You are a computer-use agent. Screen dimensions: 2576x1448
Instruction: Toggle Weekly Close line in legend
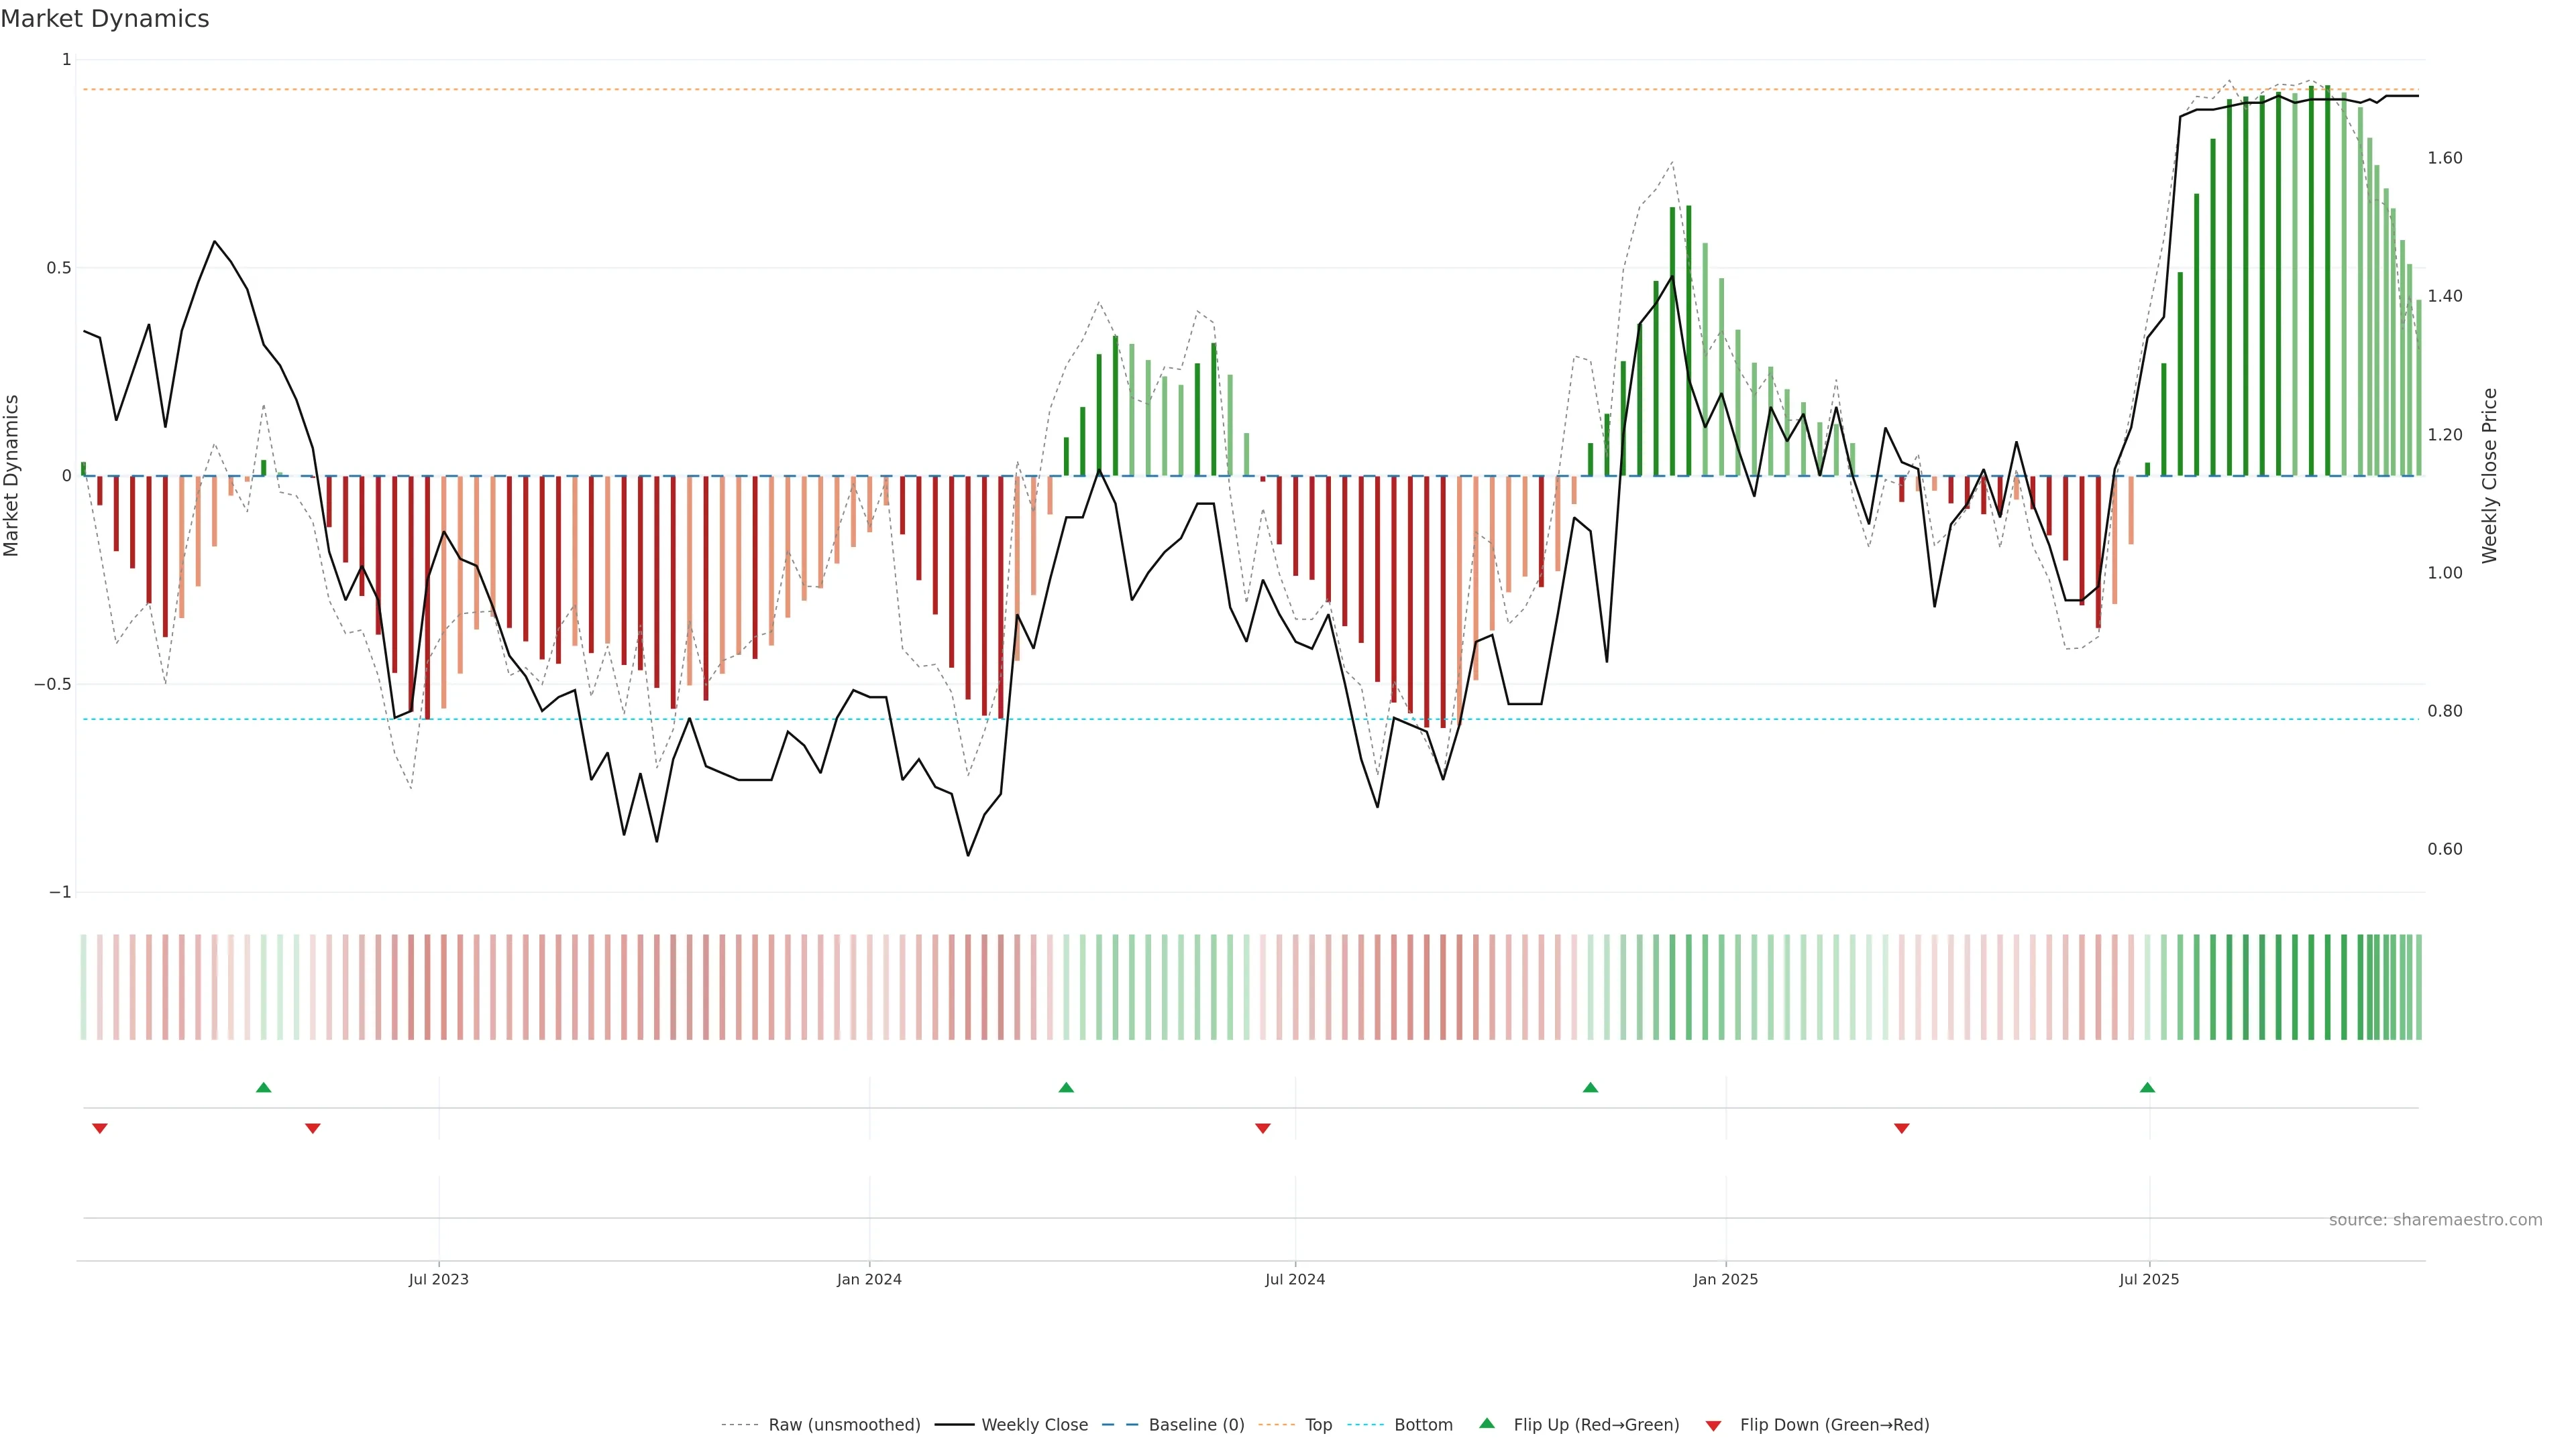(1034, 1425)
